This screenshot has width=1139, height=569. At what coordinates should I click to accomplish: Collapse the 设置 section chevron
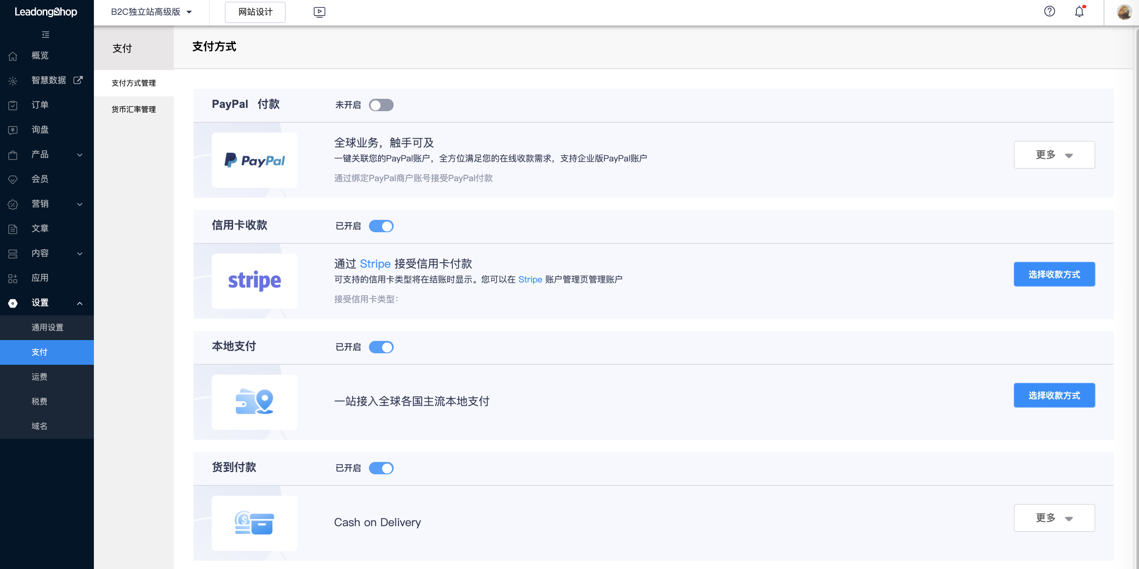(x=79, y=303)
